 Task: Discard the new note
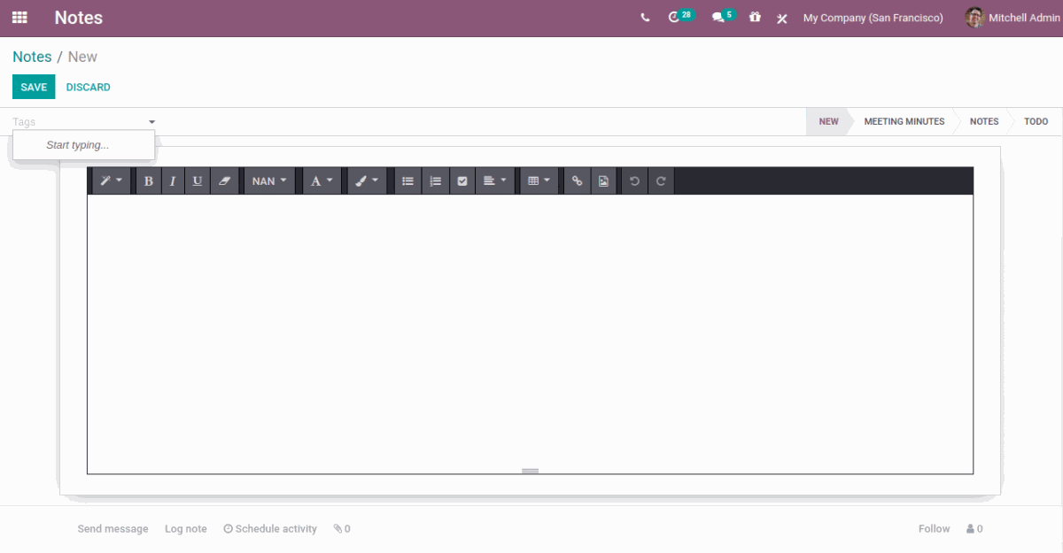(x=89, y=87)
